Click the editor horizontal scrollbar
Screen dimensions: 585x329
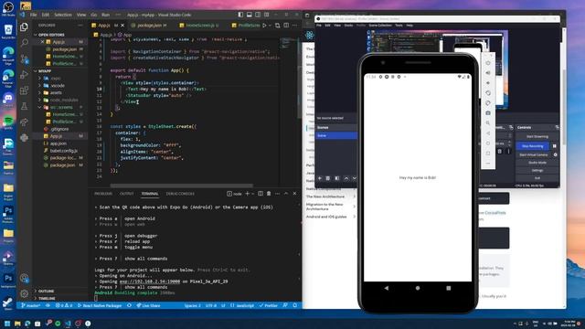(x=181, y=186)
